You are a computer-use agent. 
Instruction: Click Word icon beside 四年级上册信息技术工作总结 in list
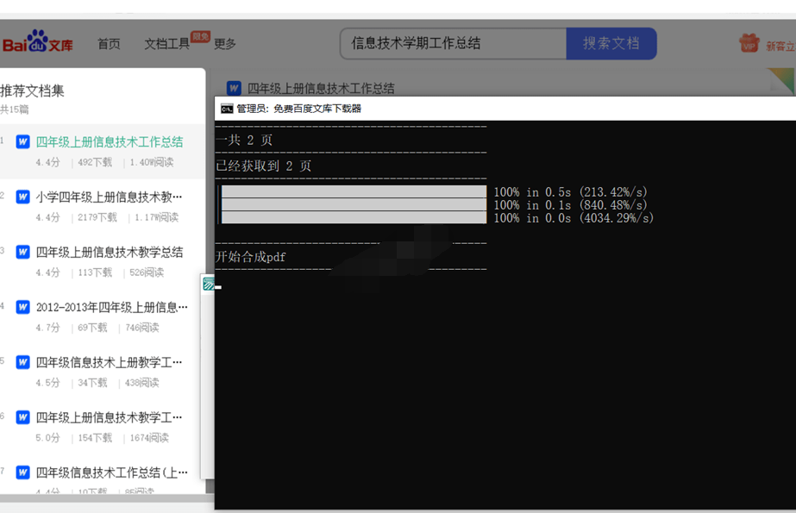(x=23, y=142)
